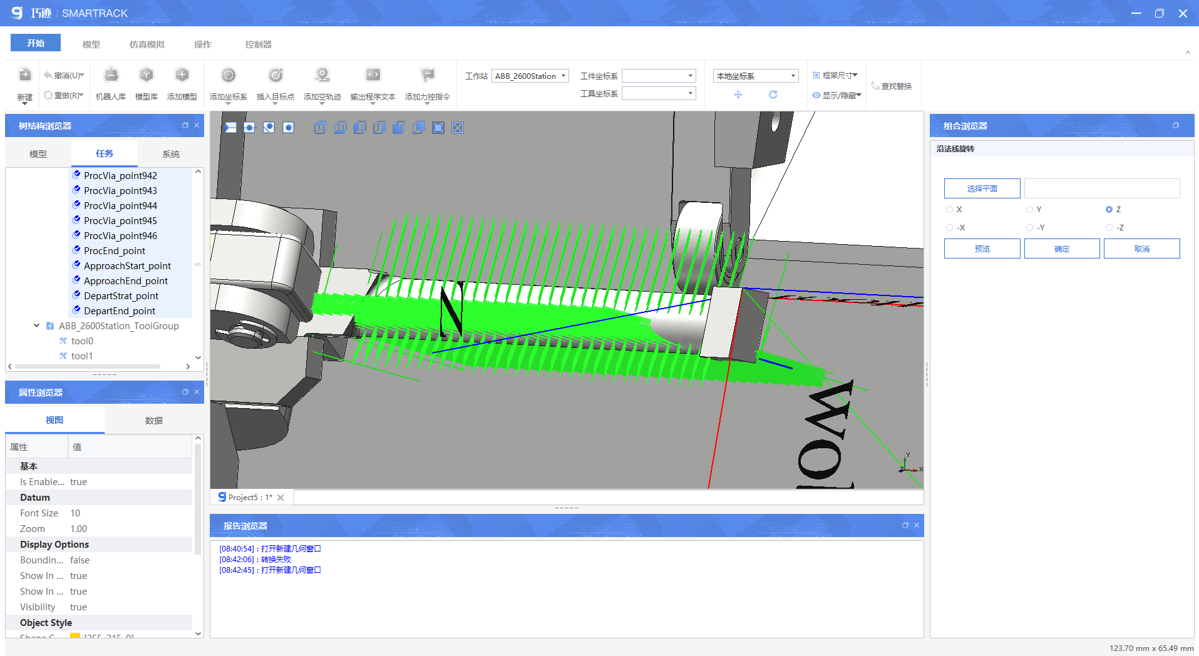Select the fourth viewport point-selection icon
Viewport: 1199px width, 656px height.
coord(289,128)
